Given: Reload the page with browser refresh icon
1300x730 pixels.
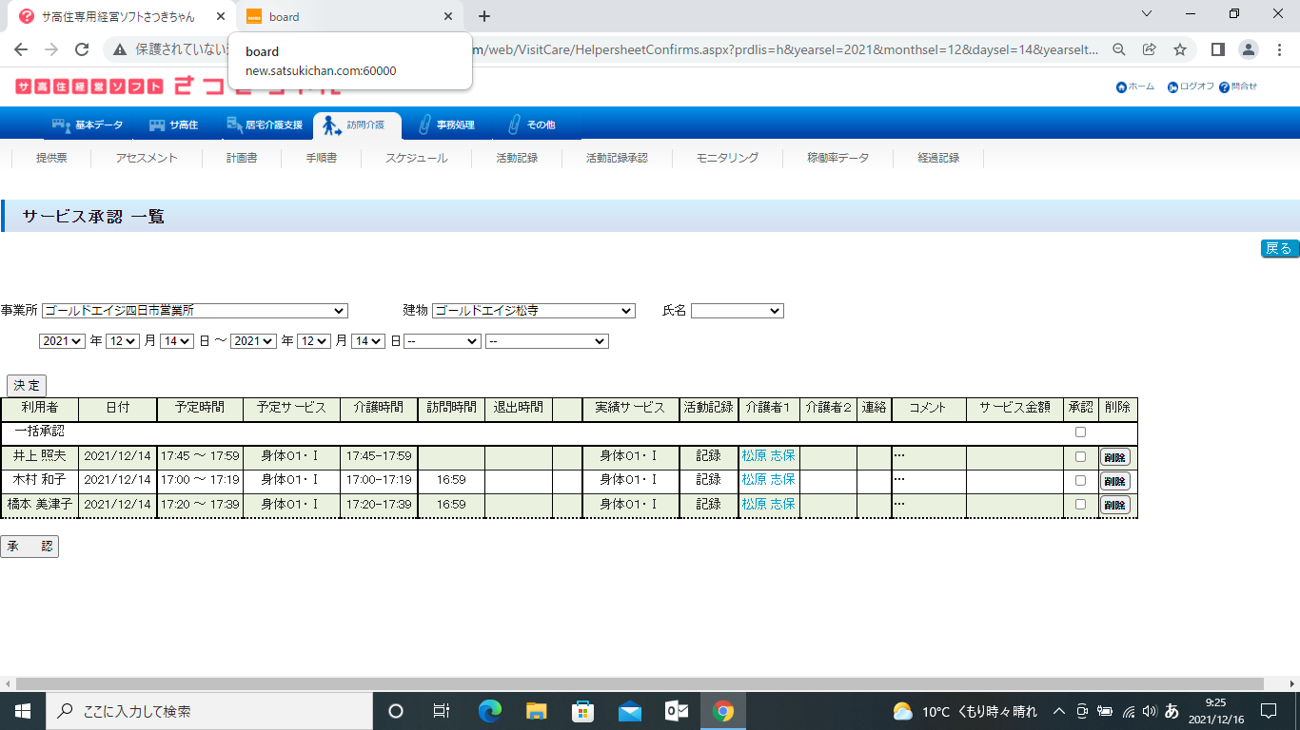Looking at the screenshot, I should point(82,49).
